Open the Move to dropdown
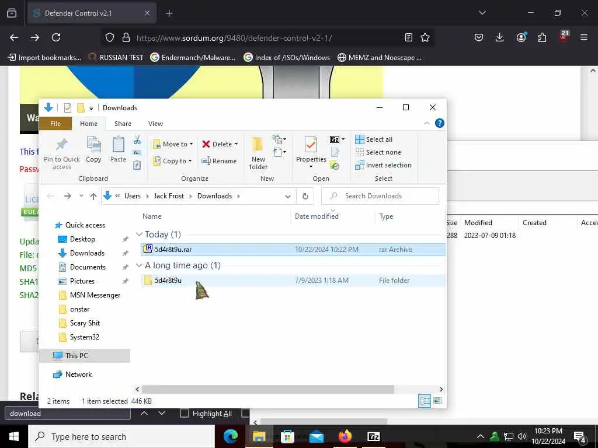This screenshot has width=598, height=448. pos(173,144)
